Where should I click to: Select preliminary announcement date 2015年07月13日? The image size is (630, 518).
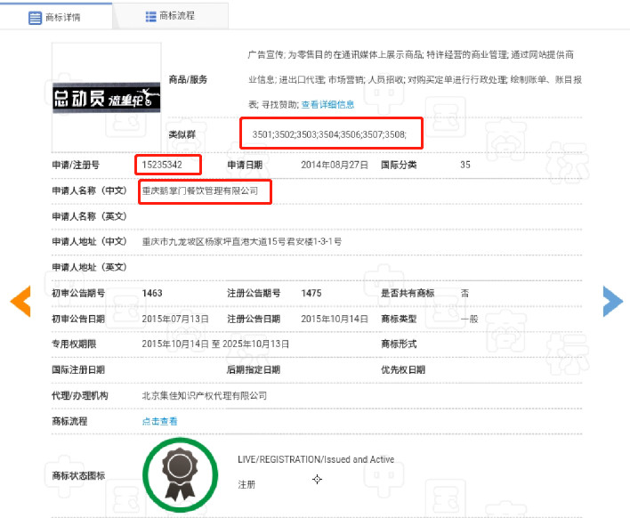click(175, 319)
